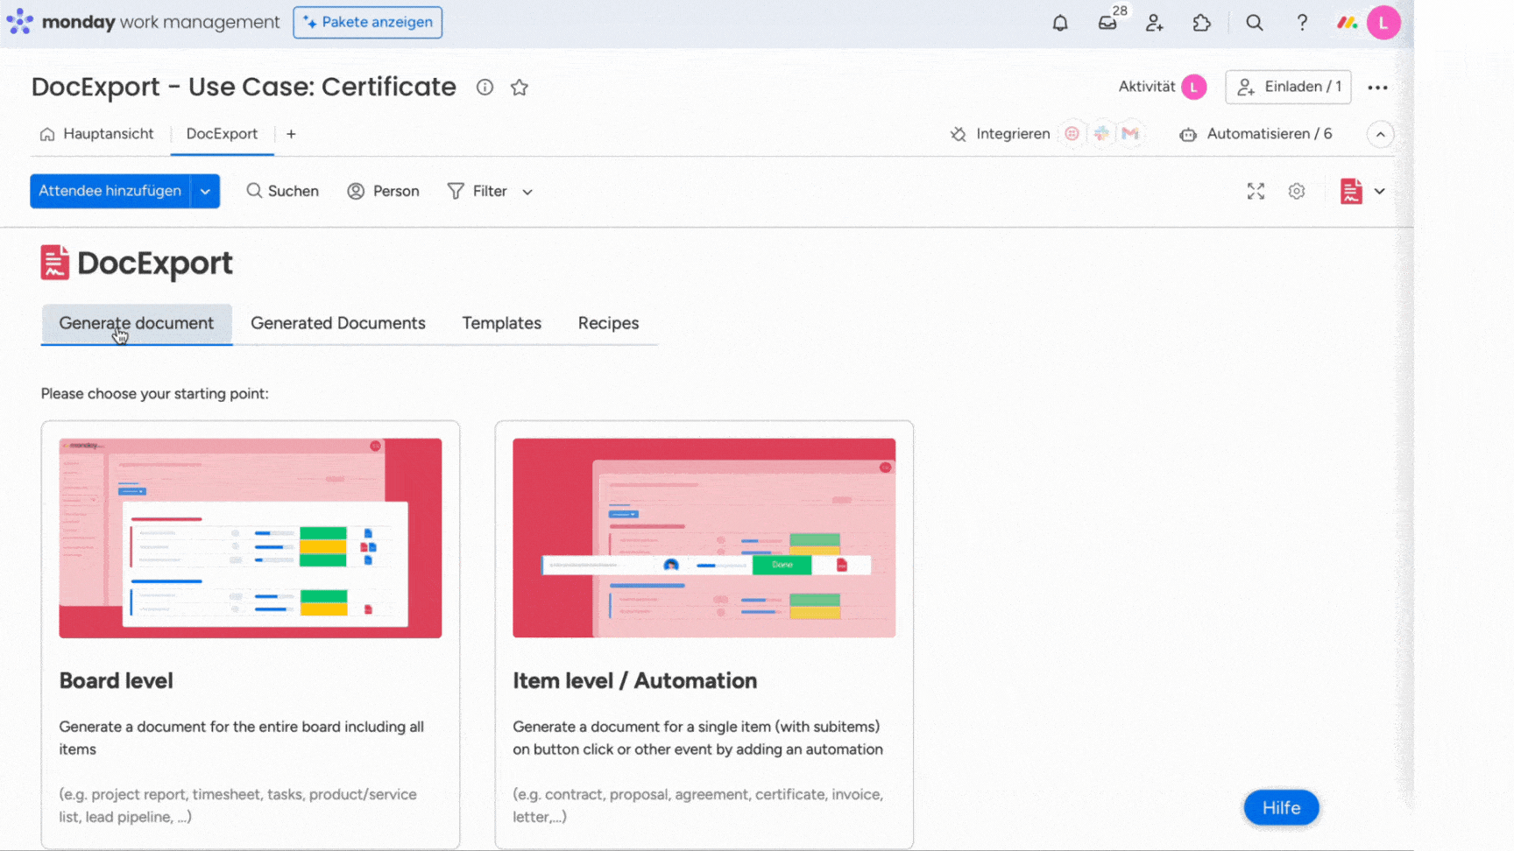The image size is (1514, 851).
Task: Collapse the board header with chevron up
Action: (1380, 134)
